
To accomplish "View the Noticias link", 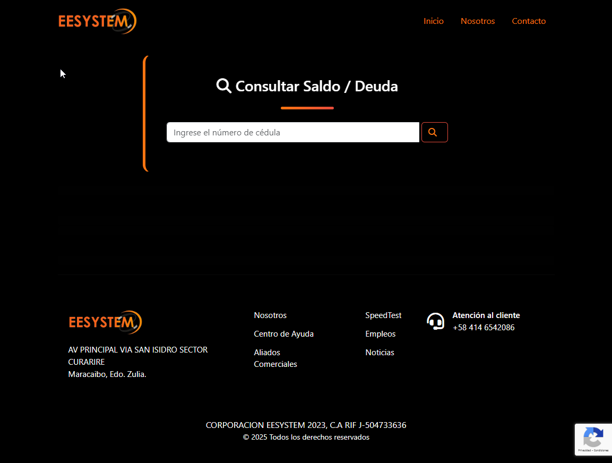I will click(380, 353).
